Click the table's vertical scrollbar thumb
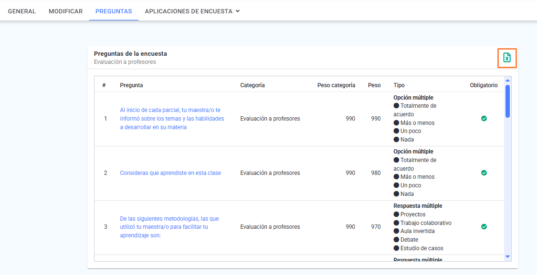Screen dimensions: 537x275 (x=507, y=101)
